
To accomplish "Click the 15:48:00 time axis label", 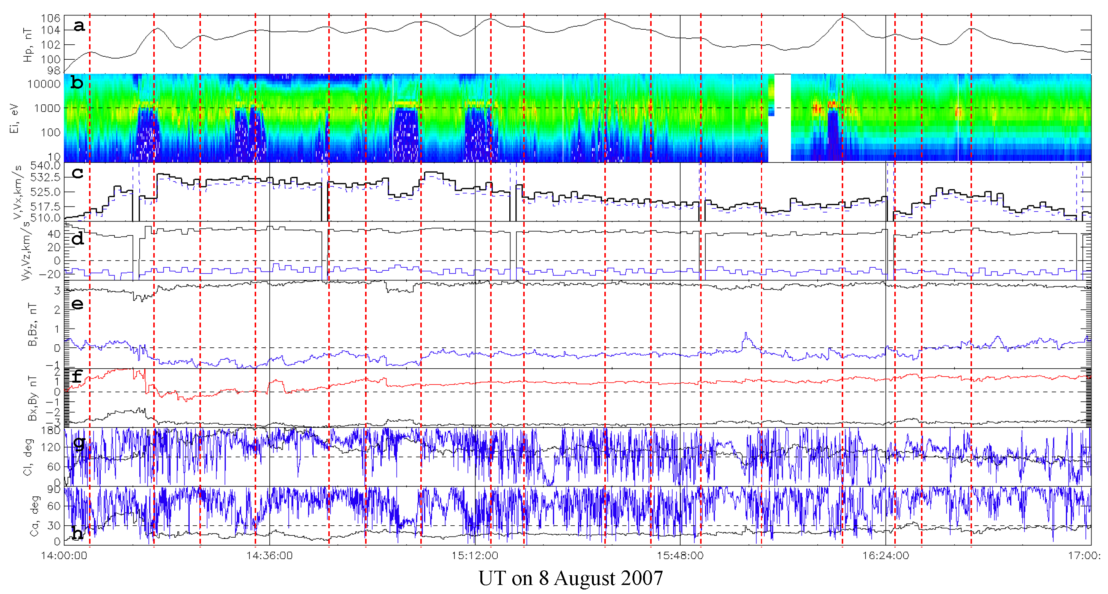I will point(680,555).
